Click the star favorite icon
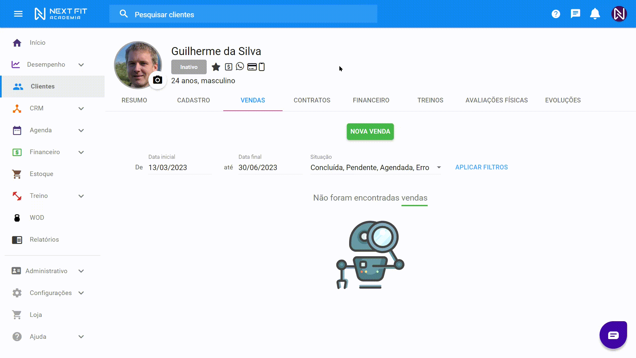 pyautogui.click(x=216, y=67)
